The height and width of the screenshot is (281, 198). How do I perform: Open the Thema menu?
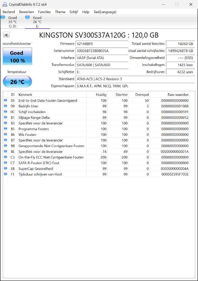point(60,12)
